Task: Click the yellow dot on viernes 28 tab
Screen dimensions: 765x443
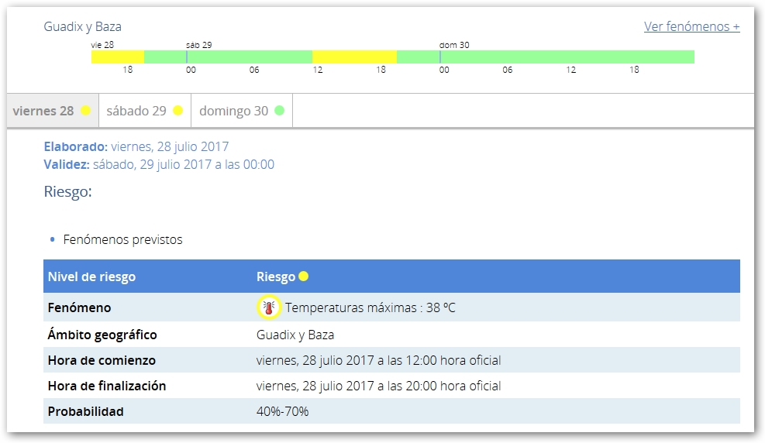Action: [85, 111]
